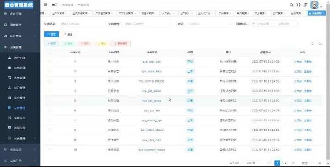Image resolution: width=330 pixels, height=167 pixels.
Task: Open the layout size (T) icon
Action: tap(305, 5)
